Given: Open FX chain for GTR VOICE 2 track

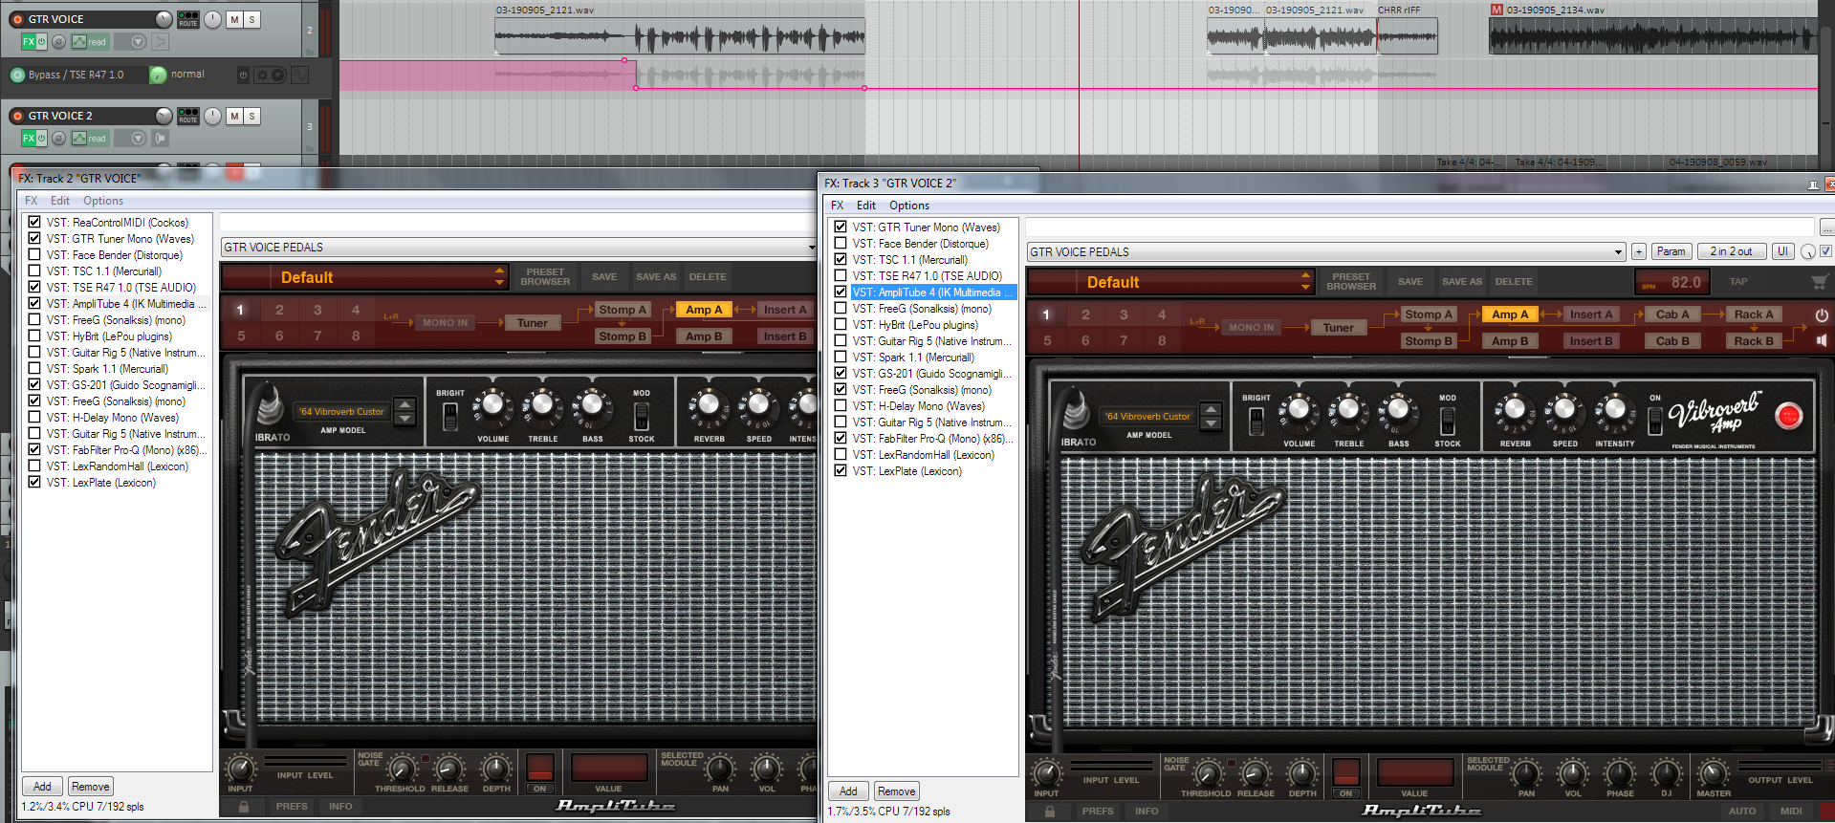Looking at the screenshot, I should pos(28,139).
